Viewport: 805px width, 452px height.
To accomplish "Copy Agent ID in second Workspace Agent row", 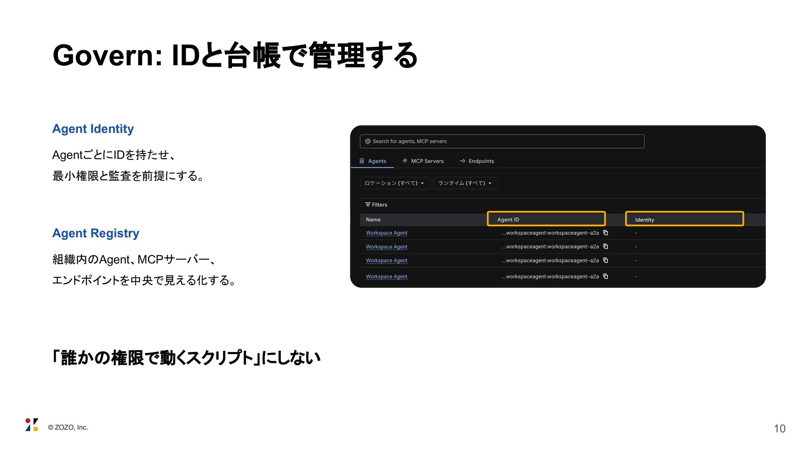I will [x=605, y=247].
